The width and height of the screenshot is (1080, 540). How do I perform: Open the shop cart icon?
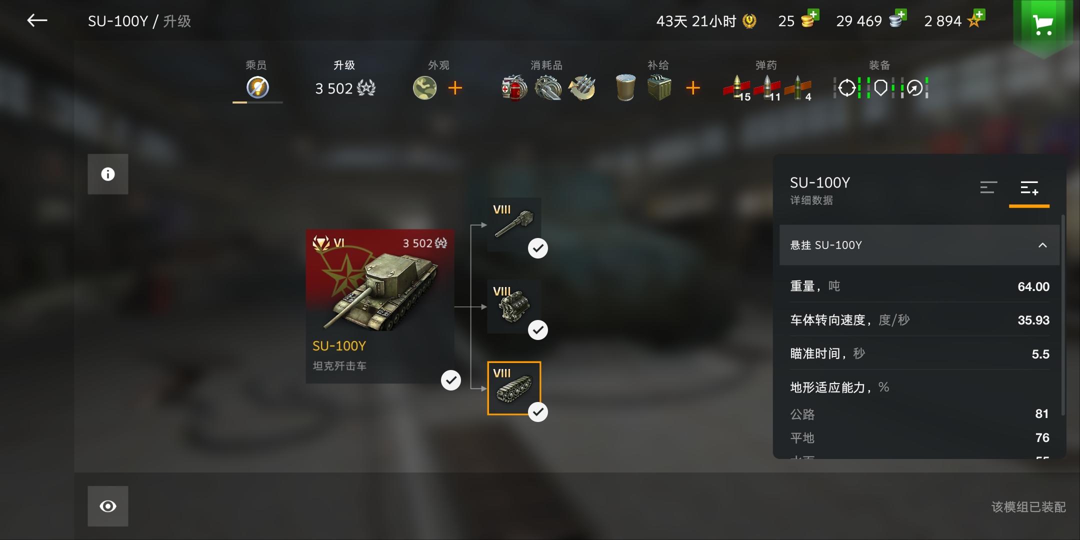pos(1042,24)
